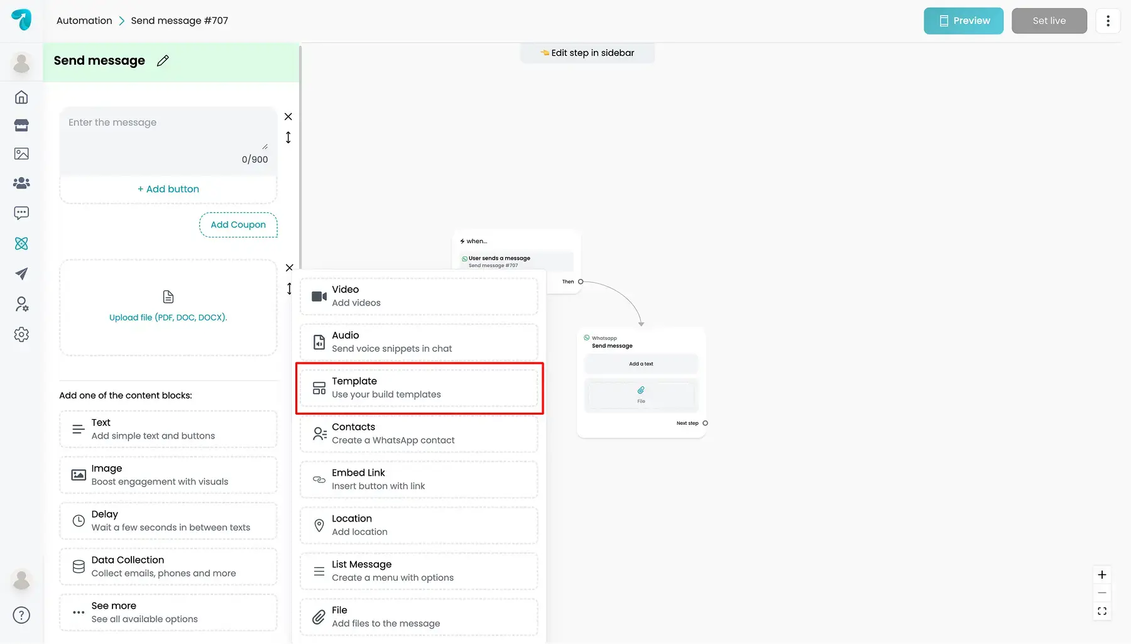Click Add a text in canvas node

pyautogui.click(x=641, y=364)
